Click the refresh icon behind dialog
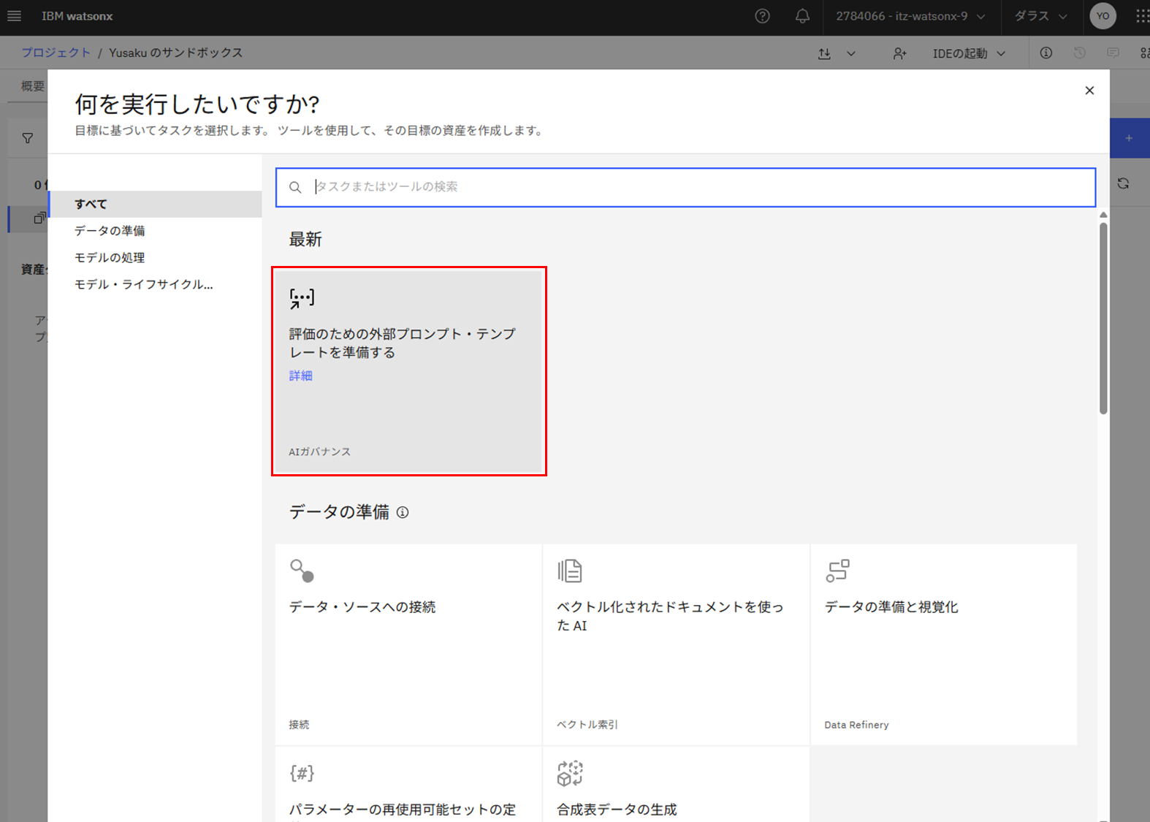 pos(1123,183)
